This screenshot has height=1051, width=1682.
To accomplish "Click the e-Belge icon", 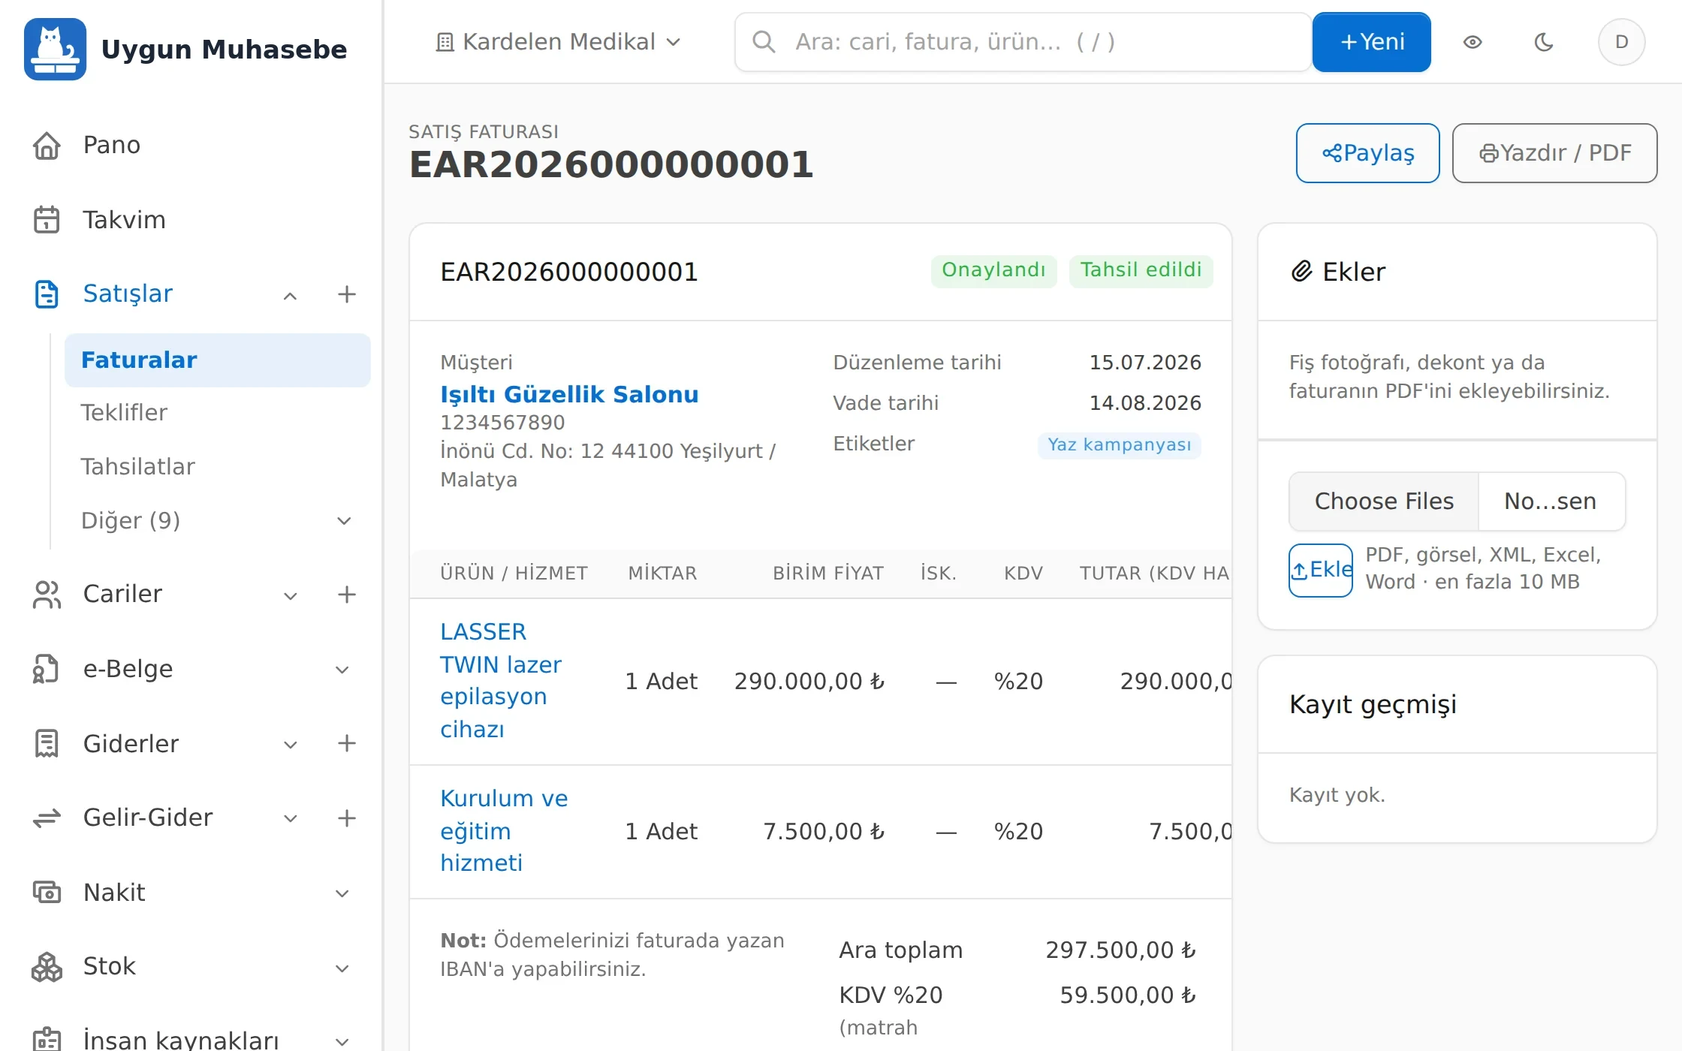I will coord(47,668).
